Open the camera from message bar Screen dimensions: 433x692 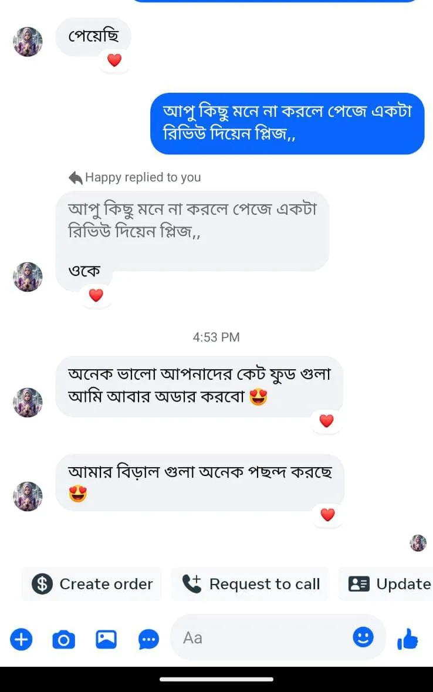(63, 639)
